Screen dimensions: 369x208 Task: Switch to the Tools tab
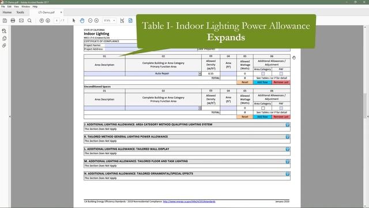click(20, 12)
